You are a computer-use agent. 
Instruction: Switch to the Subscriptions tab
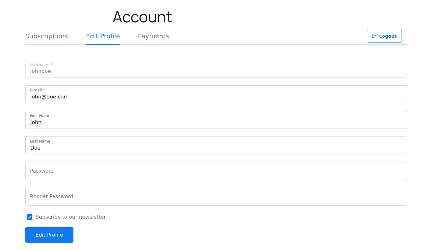click(47, 36)
